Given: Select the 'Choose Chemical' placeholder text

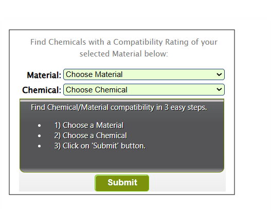Looking at the screenshot, I should click(97, 90).
